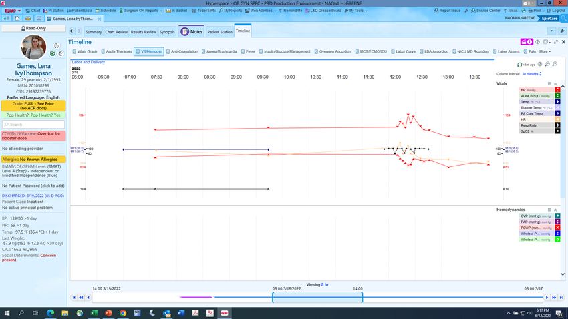Screen dimensions: 568x319
Task: Expand the Timeline to full screen
Action: pos(556,42)
